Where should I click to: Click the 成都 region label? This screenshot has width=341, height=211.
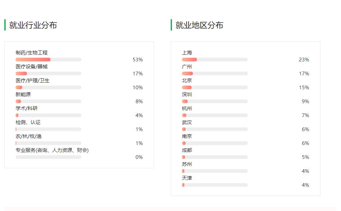tap(187, 150)
